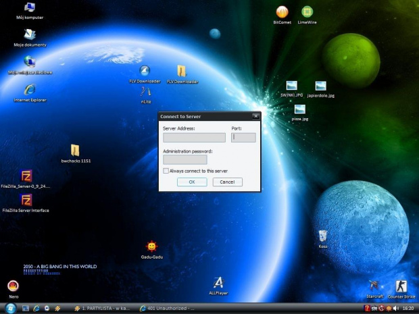This screenshot has height=314, width=419.
Task: Enable Always connect to this server
Action: (166, 171)
